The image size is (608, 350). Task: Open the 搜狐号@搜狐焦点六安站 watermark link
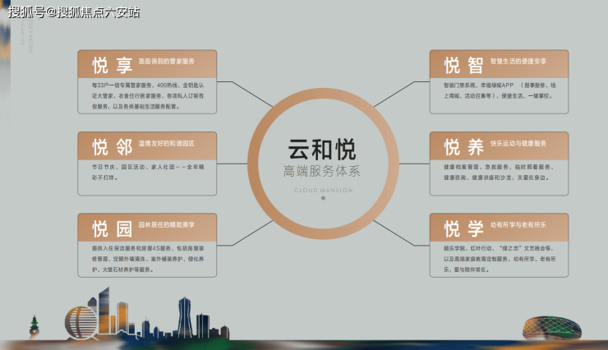pos(74,12)
